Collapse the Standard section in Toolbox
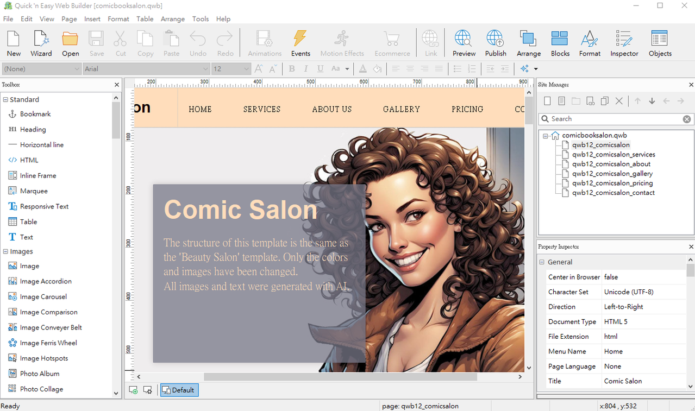Viewport: 695px width, 411px height. pos(5,100)
